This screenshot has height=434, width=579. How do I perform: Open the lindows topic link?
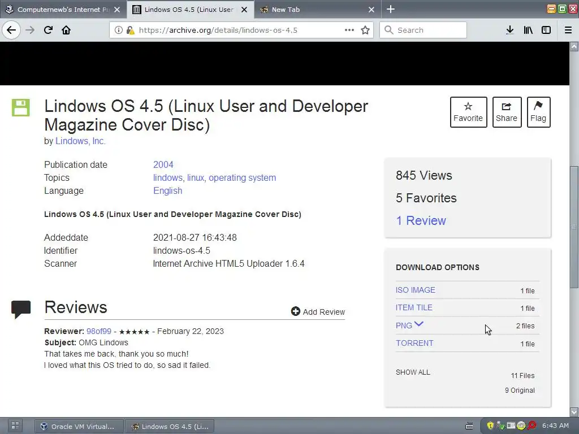tap(168, 177)
